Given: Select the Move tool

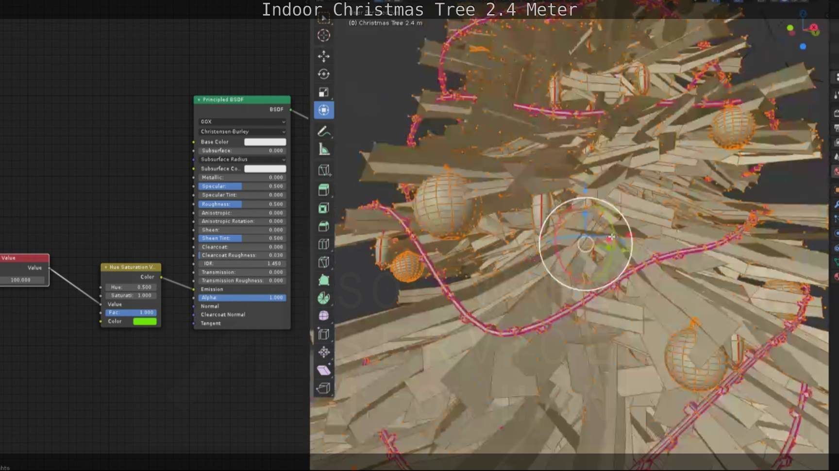Looking at the screenshot, I should [x=324, y=56].
